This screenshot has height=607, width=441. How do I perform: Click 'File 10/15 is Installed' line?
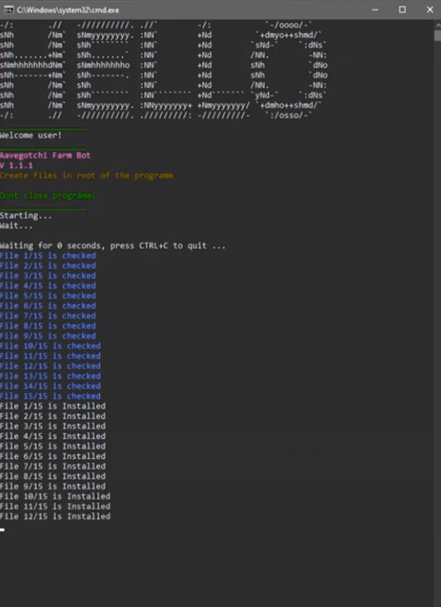coord(56,496)
